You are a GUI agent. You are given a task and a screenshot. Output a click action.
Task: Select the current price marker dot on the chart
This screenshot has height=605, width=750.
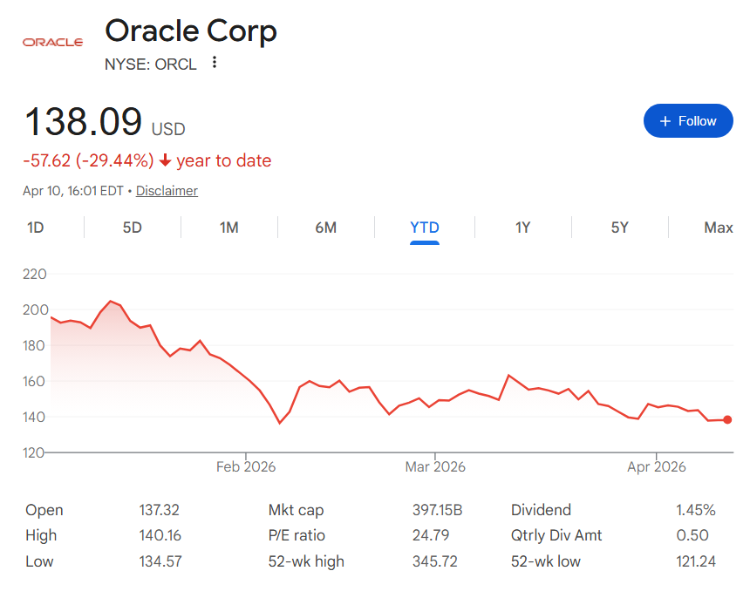pyautogui.click(x=727, y=419)
